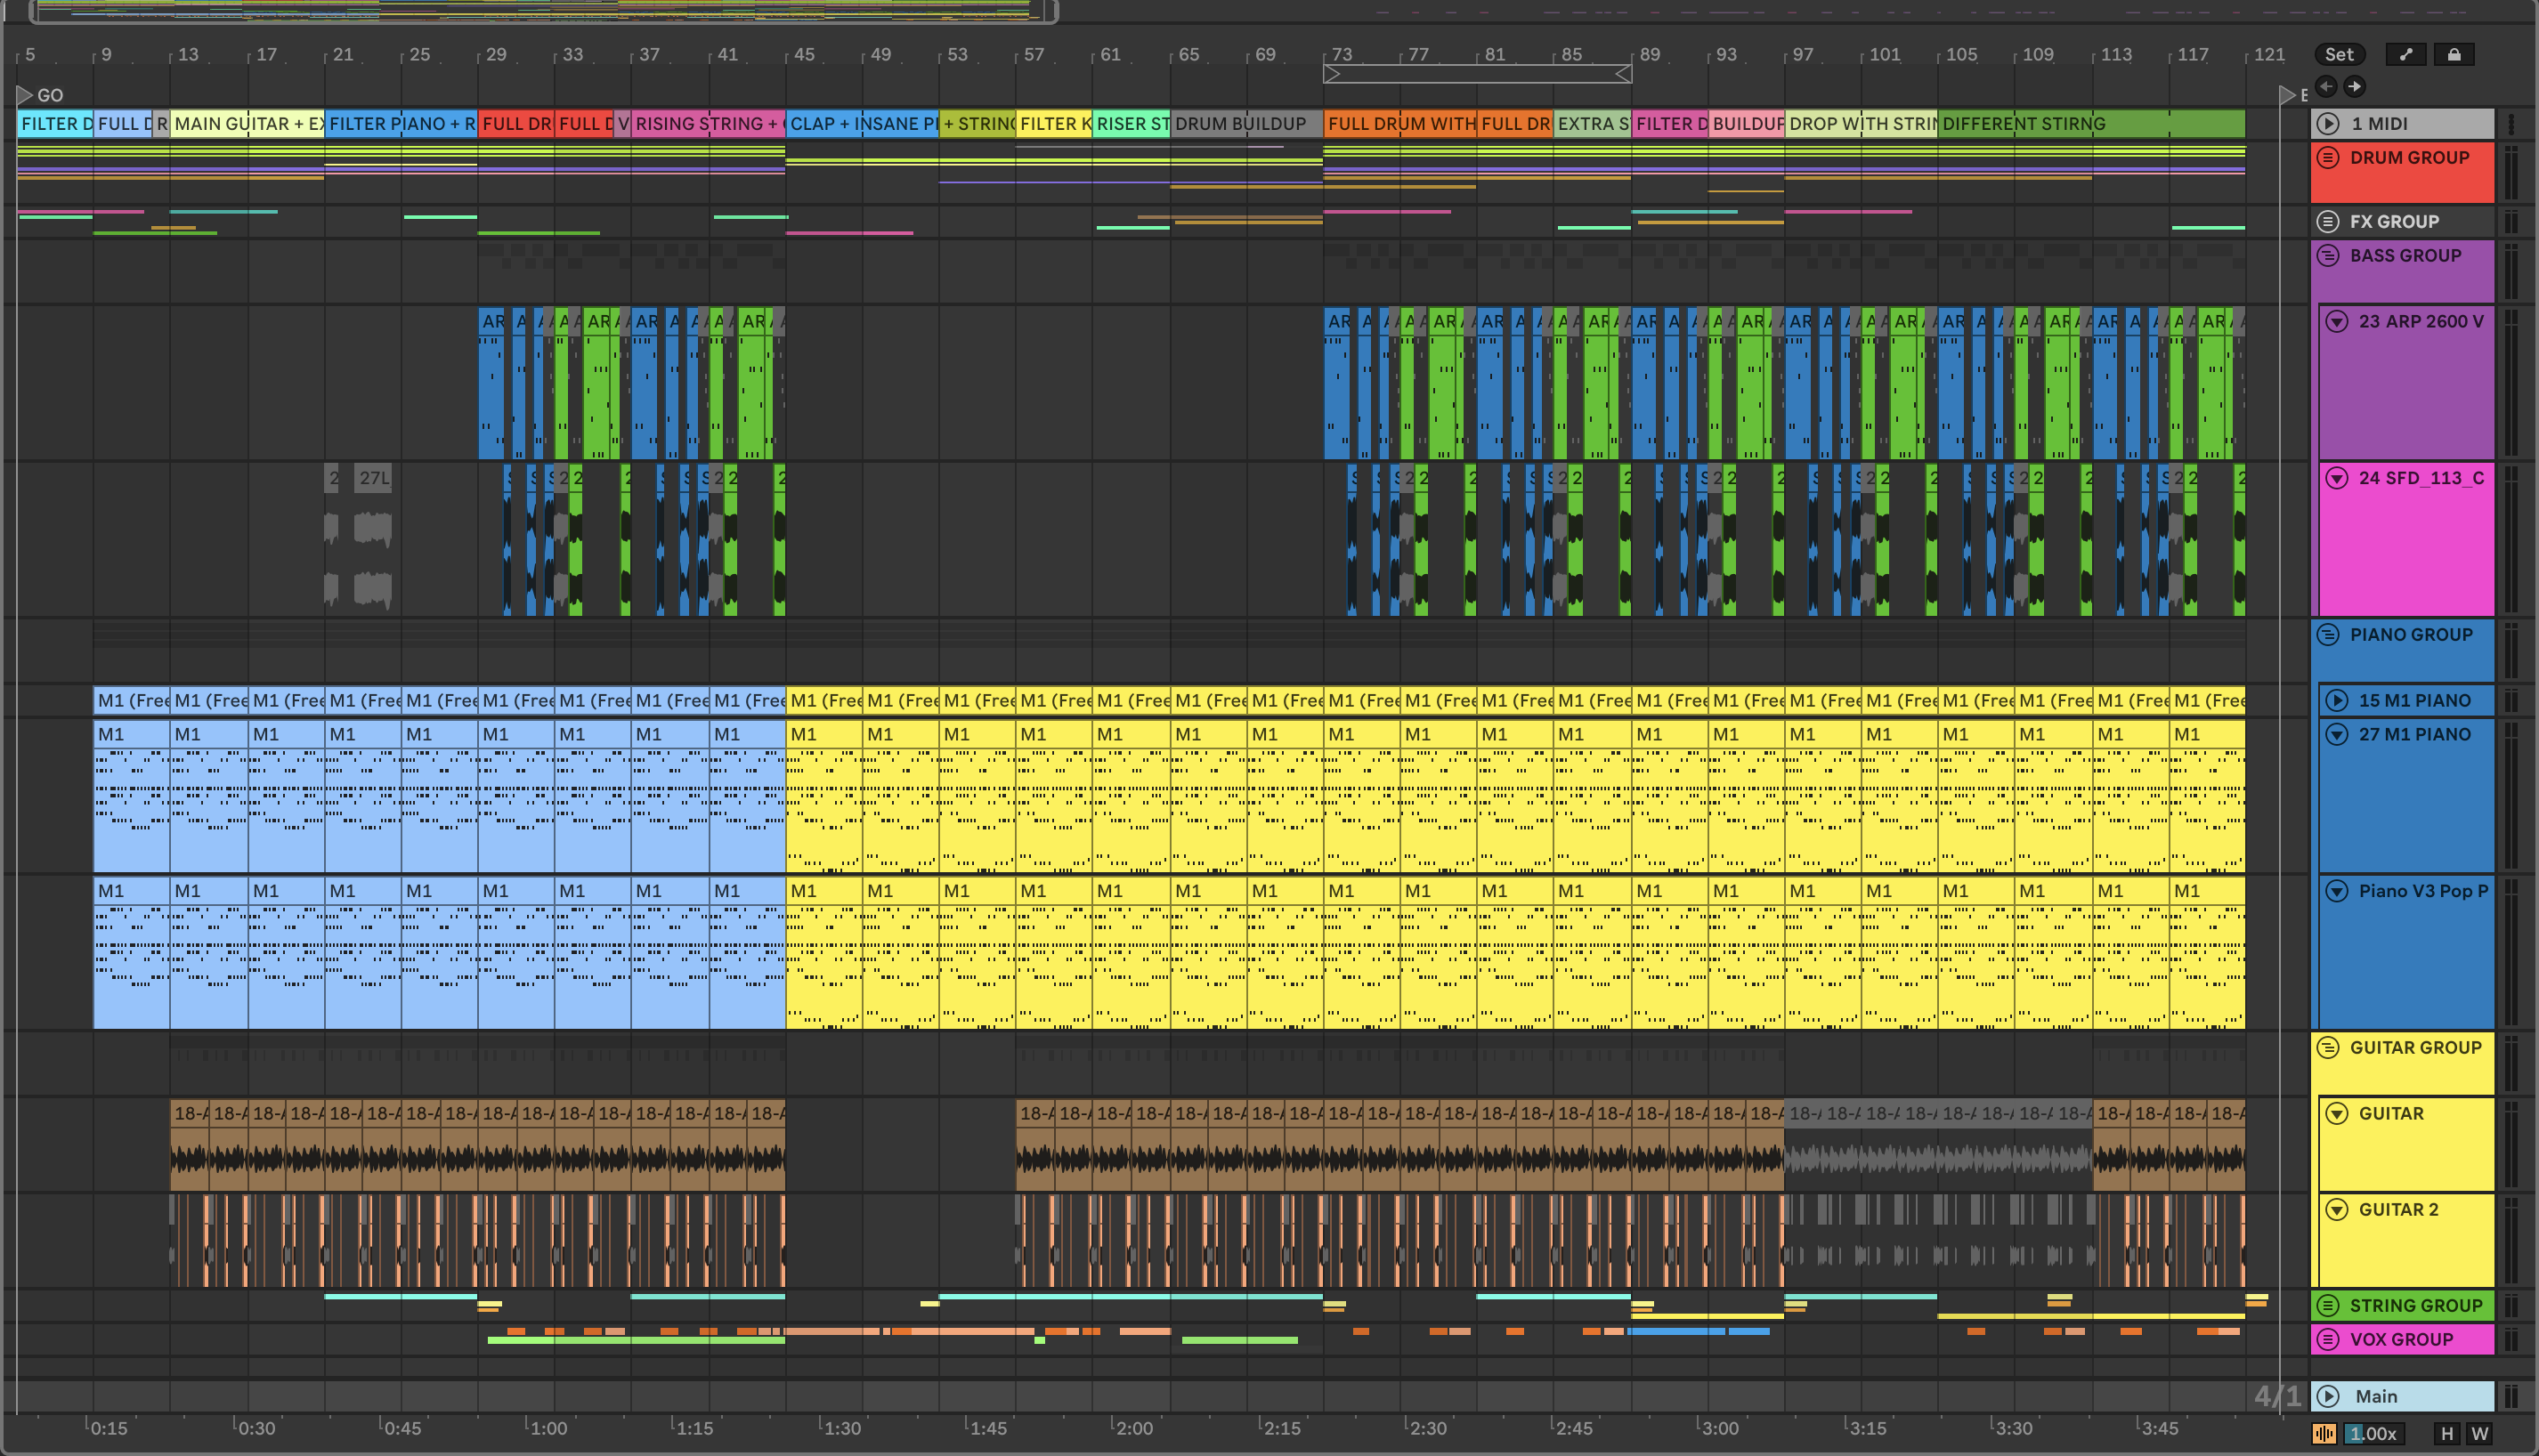
Task: Jump to next locator arrow
Action: click(2354, 86)
